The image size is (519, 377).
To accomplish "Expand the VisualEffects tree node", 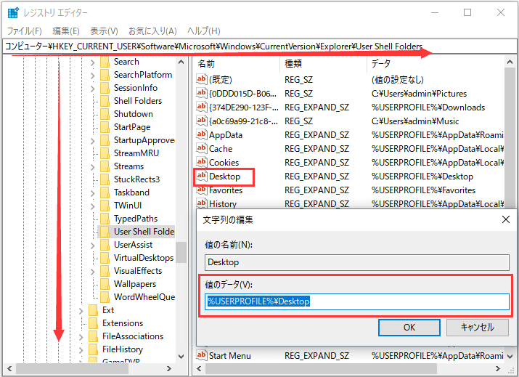I will (x=92, y=272).
